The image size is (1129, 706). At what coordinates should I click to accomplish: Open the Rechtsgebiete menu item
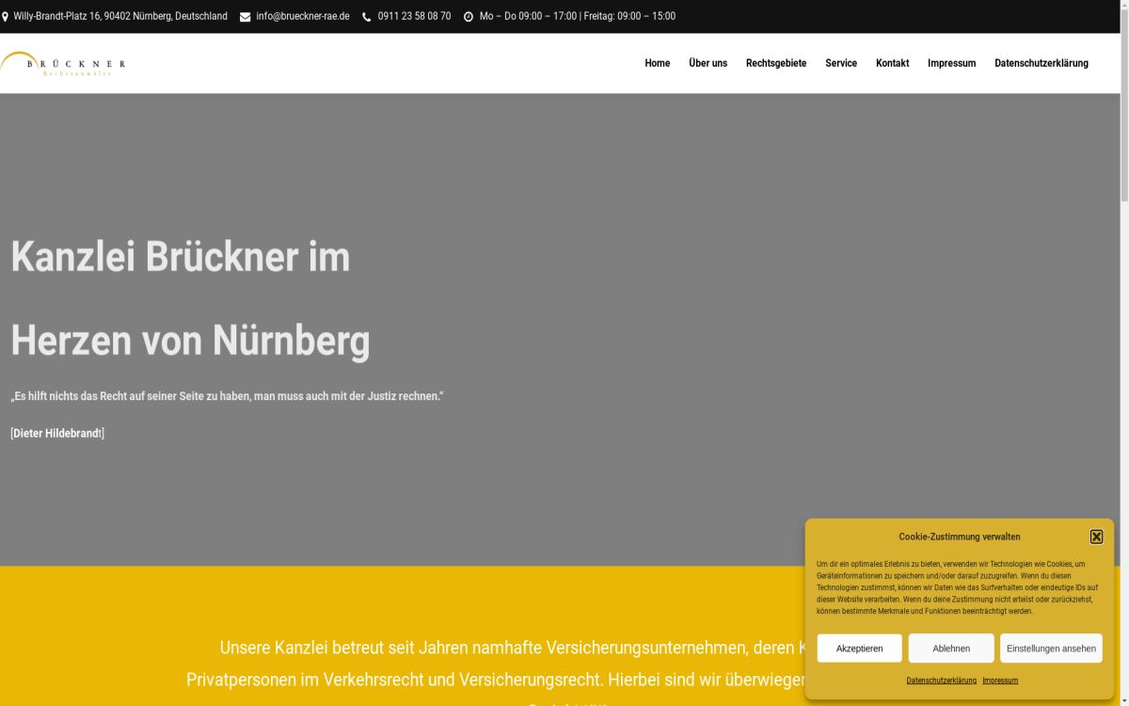(775, 63)
